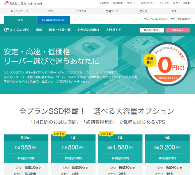This screenshot has height=175, width=195.
Task: Select 高火力 in main menu
Action: tap(143, 11)
